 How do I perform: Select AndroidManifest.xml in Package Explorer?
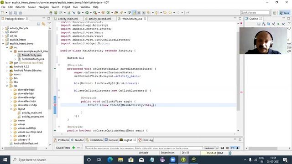pyautogui.click(x=26, y=143)
